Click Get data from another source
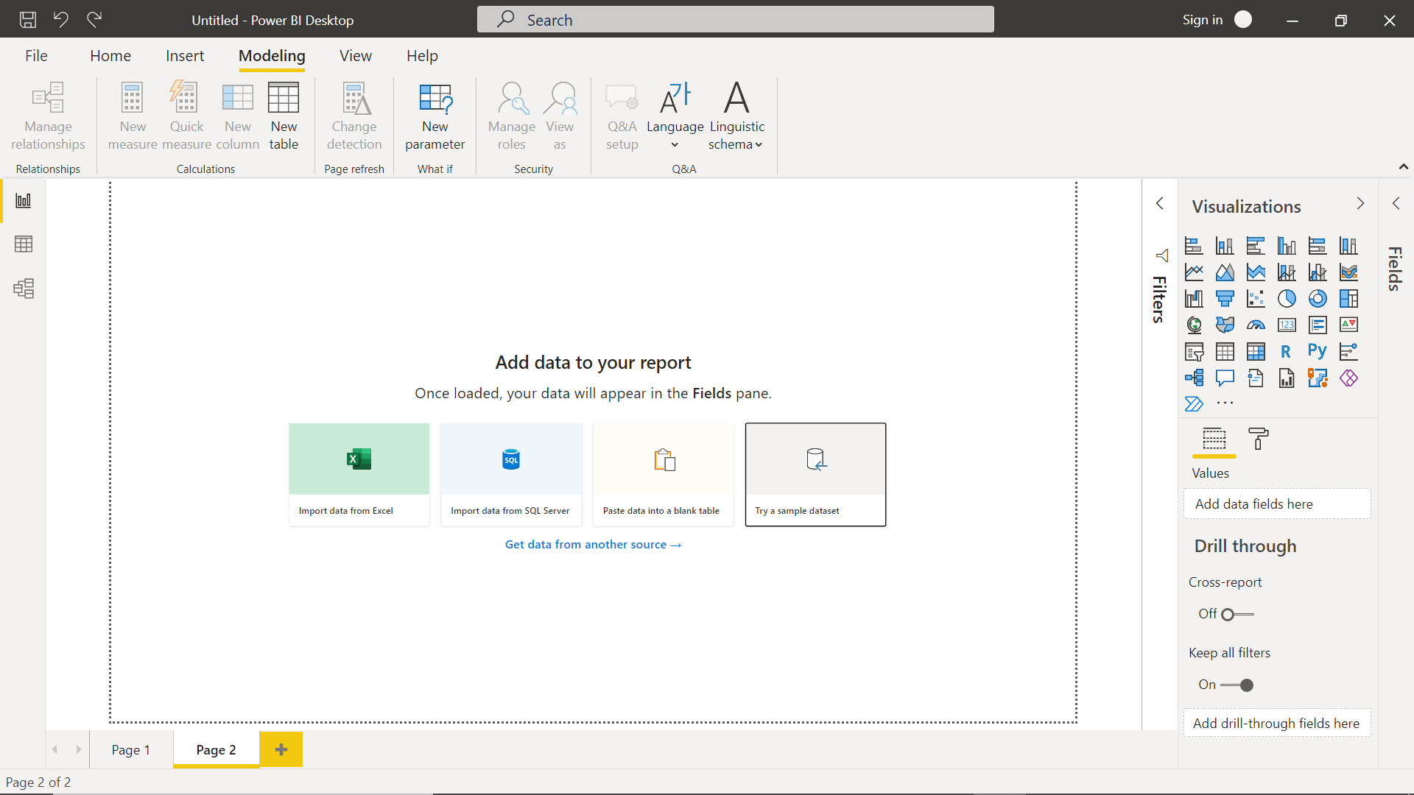Image resolution: width=1414 pixels, height=795 pixels. pos(594,545)
